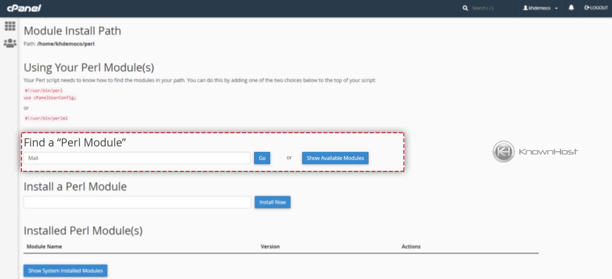
Task: Open notifications via the bell icon
Action: point(571,8)
